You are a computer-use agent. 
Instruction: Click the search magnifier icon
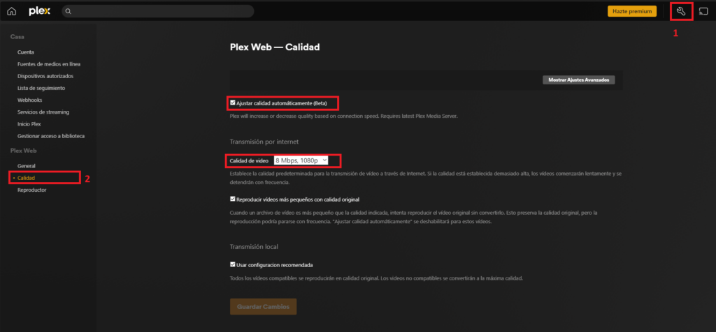pos(68,11)
